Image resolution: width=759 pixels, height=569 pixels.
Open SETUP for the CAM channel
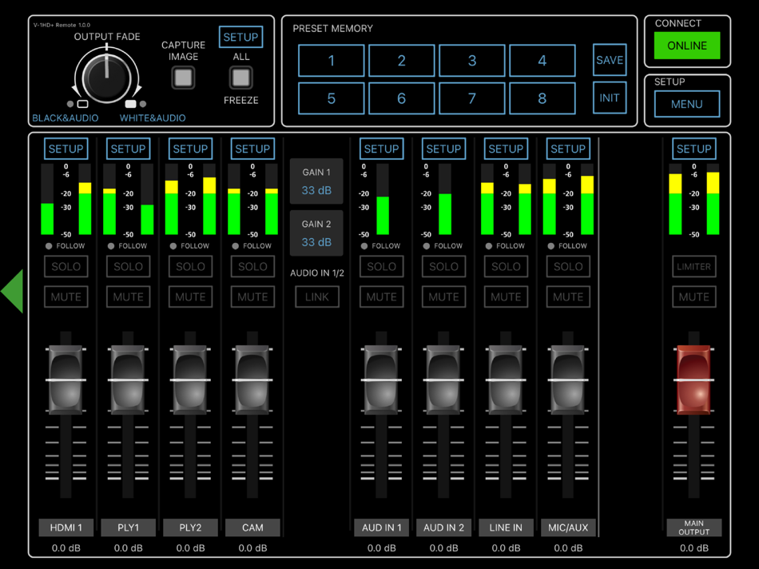252,149
